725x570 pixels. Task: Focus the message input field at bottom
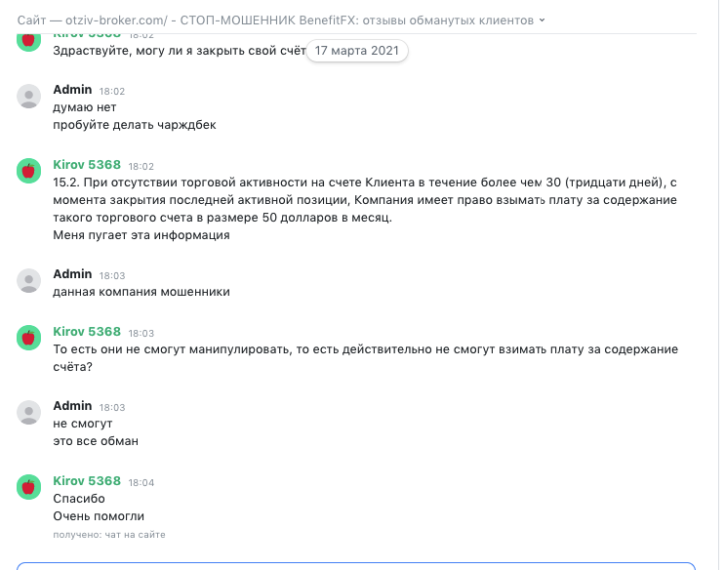356,566
